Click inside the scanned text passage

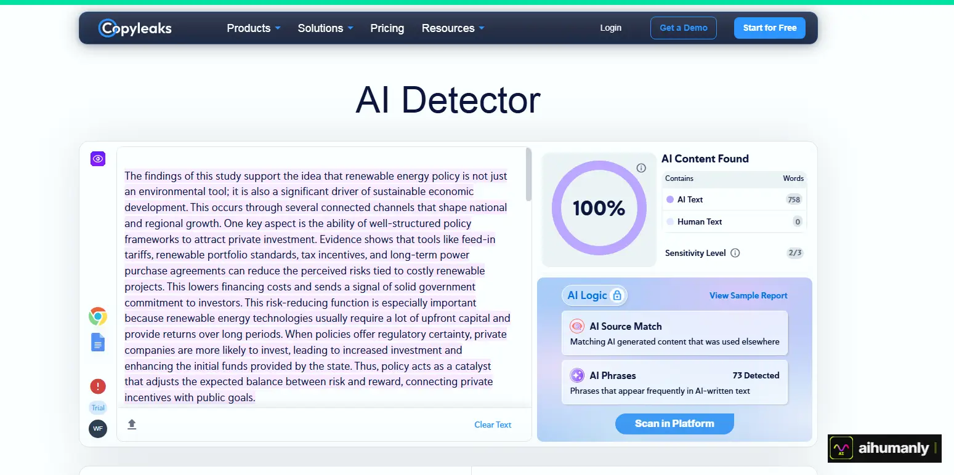(317, 287)
